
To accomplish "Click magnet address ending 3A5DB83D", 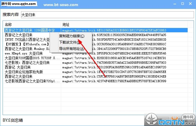I will coord(129,40).
